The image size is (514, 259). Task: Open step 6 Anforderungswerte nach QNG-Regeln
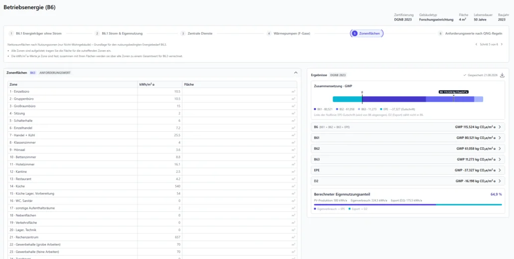click(x=470, y=34)
